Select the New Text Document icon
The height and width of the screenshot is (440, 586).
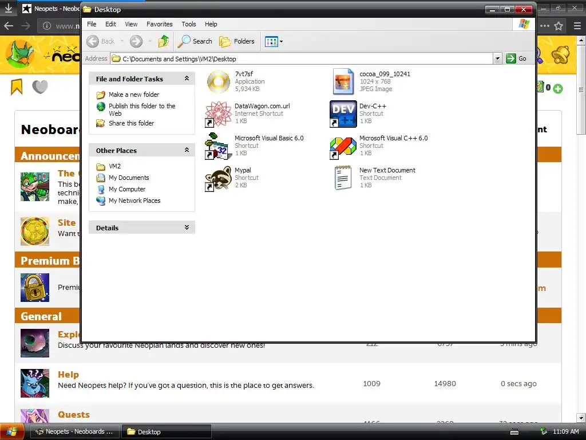point(343,178)
